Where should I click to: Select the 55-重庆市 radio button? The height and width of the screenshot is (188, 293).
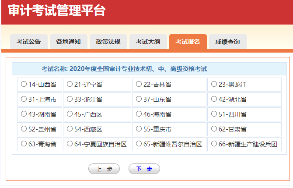point(139,129)
